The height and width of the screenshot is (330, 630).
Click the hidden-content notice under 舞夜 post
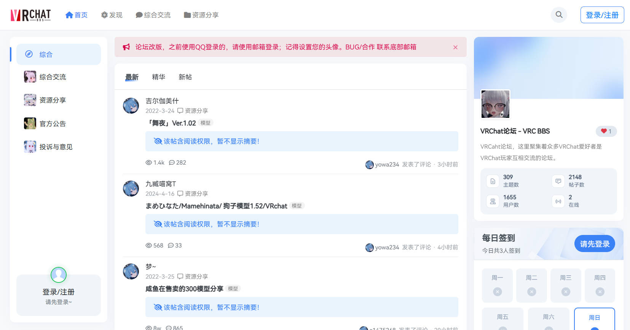click(302, 141)
